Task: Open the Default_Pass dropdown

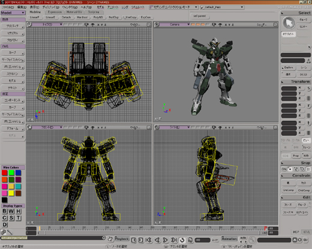Action: 222,7
